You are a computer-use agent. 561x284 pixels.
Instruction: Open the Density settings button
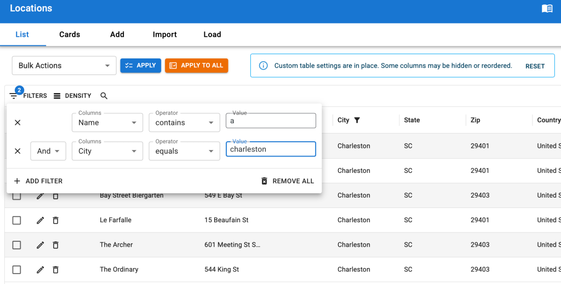[72, 96]
